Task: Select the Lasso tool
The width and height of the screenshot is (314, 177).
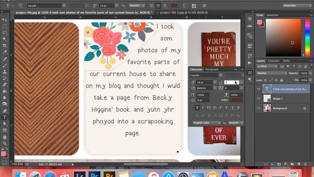Action: [x=4, y=33]
